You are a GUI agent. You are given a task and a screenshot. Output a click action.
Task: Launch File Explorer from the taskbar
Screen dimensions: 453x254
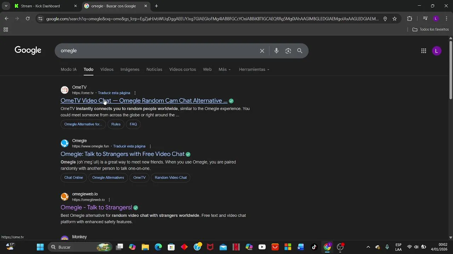[x=145, y=247]
